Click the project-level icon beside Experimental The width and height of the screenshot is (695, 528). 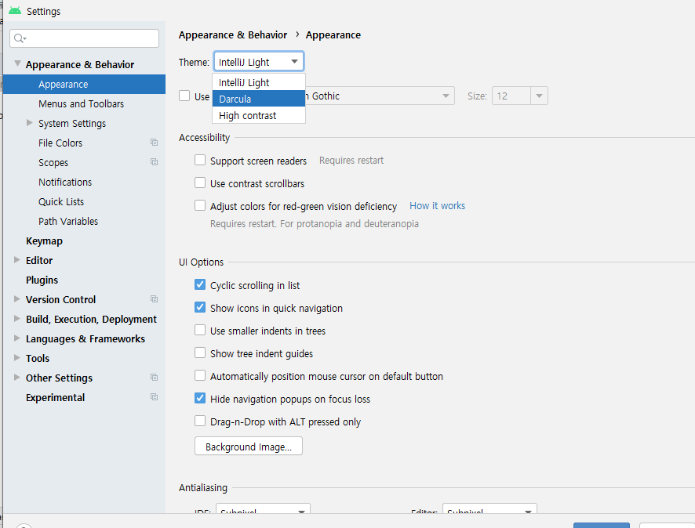tap(154, 397)
